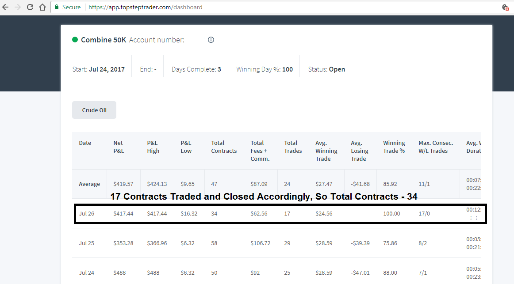Click the Date column header
Screen dimensions: 514x284
click(85, 143)
